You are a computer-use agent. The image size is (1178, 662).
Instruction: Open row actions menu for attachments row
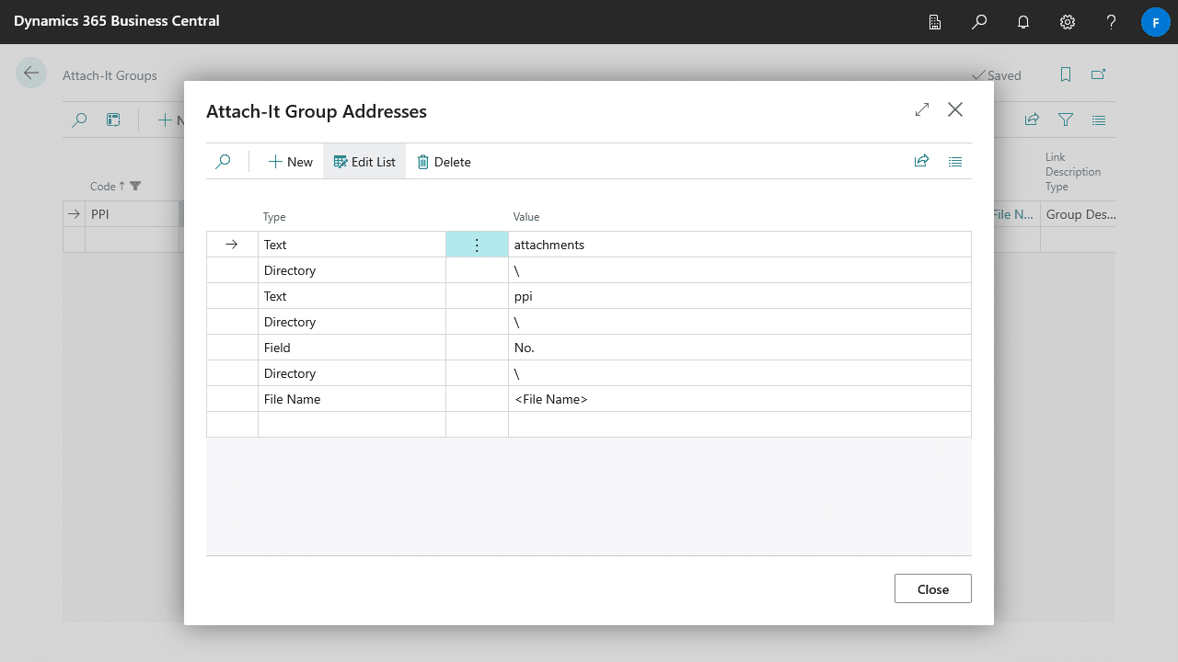pos(477,245)
